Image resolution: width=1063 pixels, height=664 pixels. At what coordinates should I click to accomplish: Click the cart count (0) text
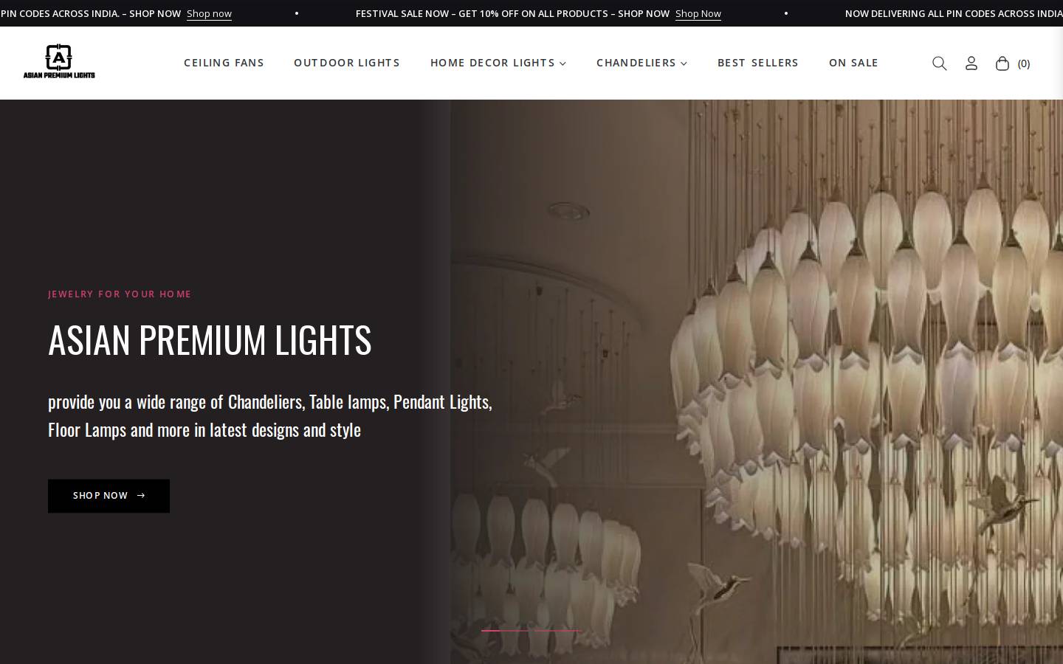[1024, 63]
